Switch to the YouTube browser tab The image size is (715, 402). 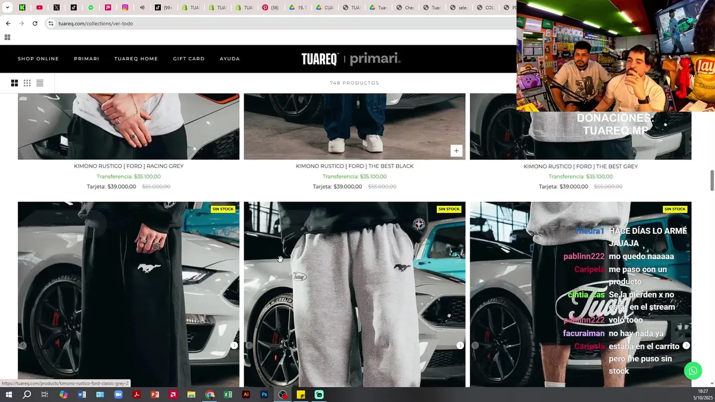tap(39, 8)
